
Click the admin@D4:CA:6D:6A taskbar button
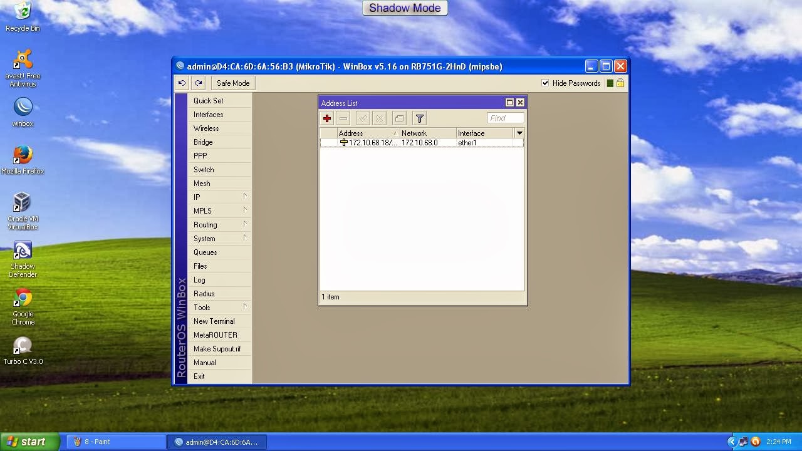(x=217, y=442)
